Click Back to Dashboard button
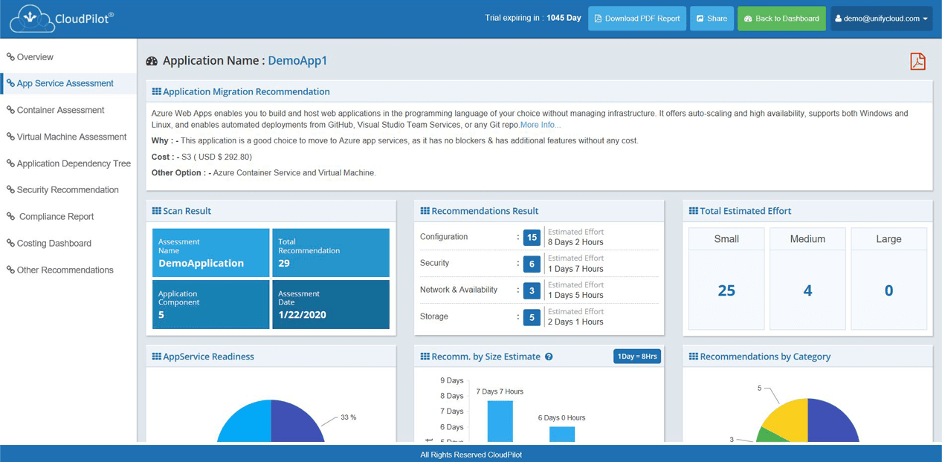Viewport: 942px width, 462px height. coord(781,19)
